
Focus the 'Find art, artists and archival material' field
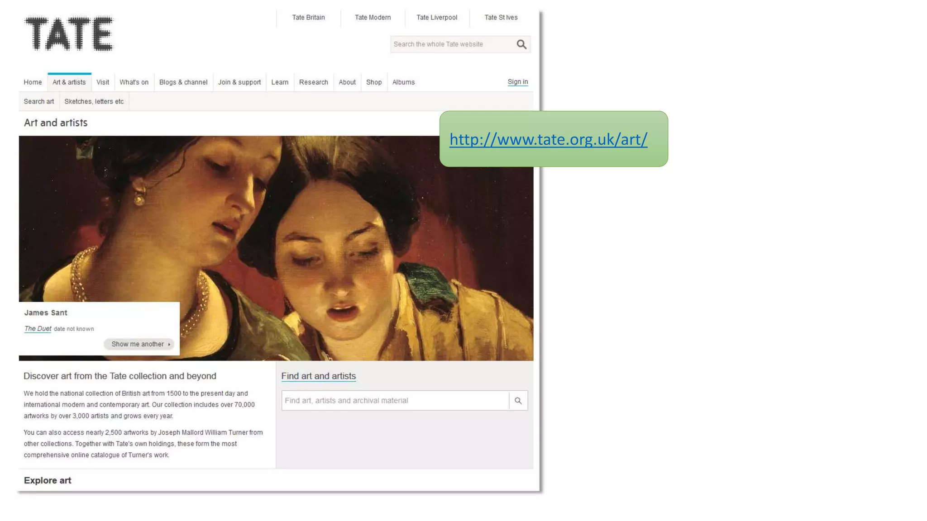[x=395, y=401]
